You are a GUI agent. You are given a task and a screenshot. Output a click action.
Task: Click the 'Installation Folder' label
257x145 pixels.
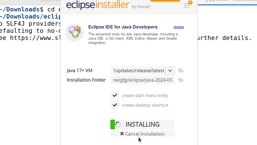[x=86, y=80]
